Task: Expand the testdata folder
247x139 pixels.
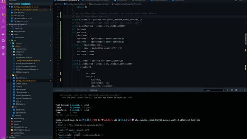Action: click(x=19, y=55)
